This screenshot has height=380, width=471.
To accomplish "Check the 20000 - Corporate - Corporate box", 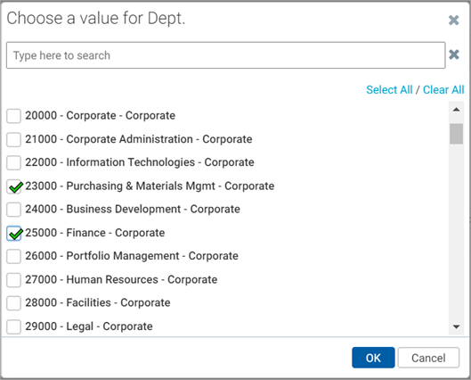I will [13, 116].
